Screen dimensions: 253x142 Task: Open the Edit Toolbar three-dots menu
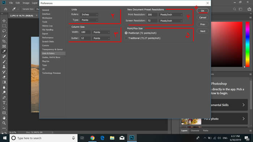click(x=4, y=128)
